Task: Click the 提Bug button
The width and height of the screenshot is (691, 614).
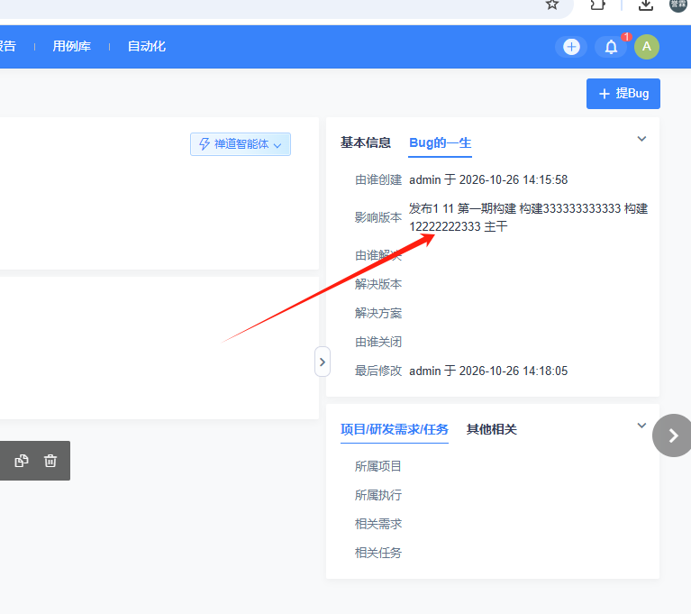Action: coord(623,94)
